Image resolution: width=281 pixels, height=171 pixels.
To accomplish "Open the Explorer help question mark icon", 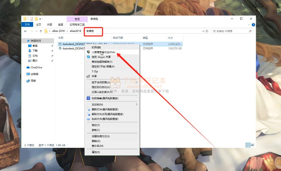I will (253, 25).
